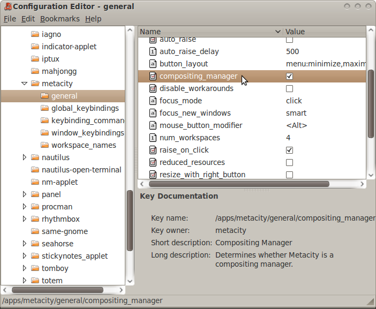Expand the panel tree node
This screenshot has height=309, width=376.
click(25, 194)
